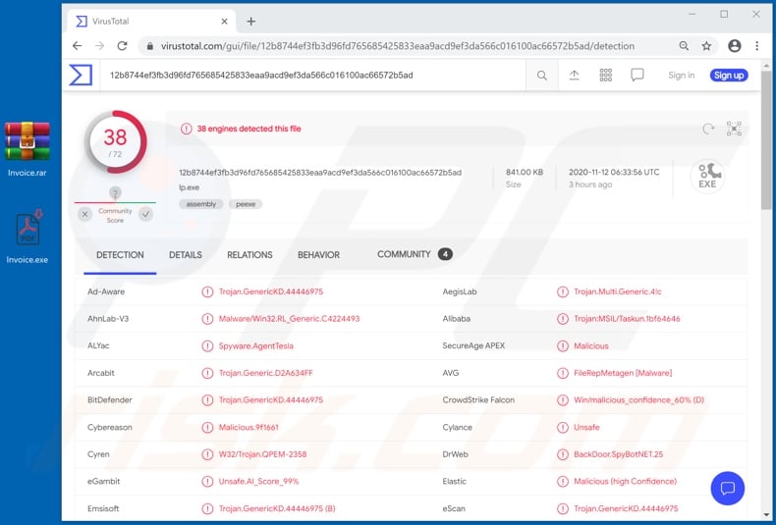Click the EXE file type icon
Screen dimensions: 776x525
coord(707,176)
